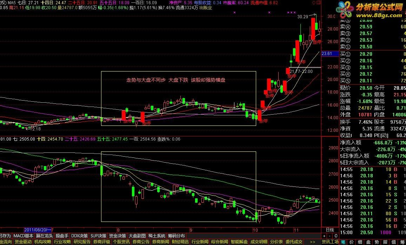Click the 大宗流入 -226.8万 row

pos(373,149)
